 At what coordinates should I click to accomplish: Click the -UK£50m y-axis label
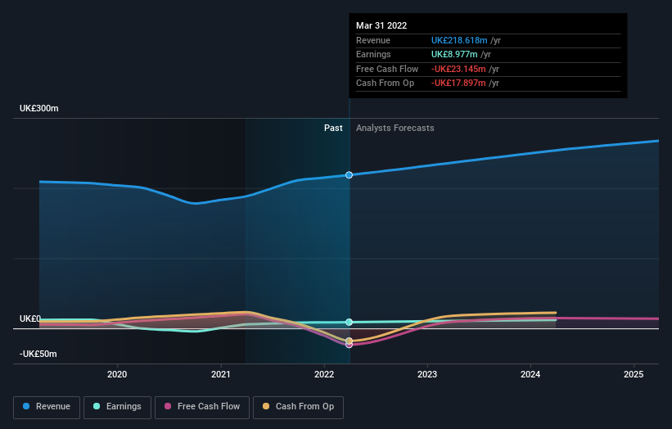tap(38, 354)
